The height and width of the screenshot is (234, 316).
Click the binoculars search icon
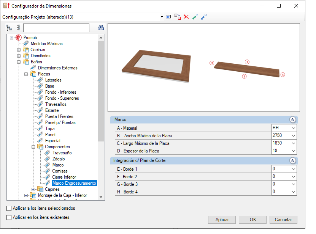click(101, 28)
